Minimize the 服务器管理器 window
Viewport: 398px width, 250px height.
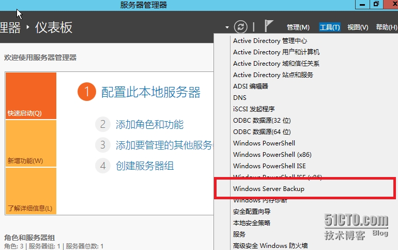[x=362, y=4]
